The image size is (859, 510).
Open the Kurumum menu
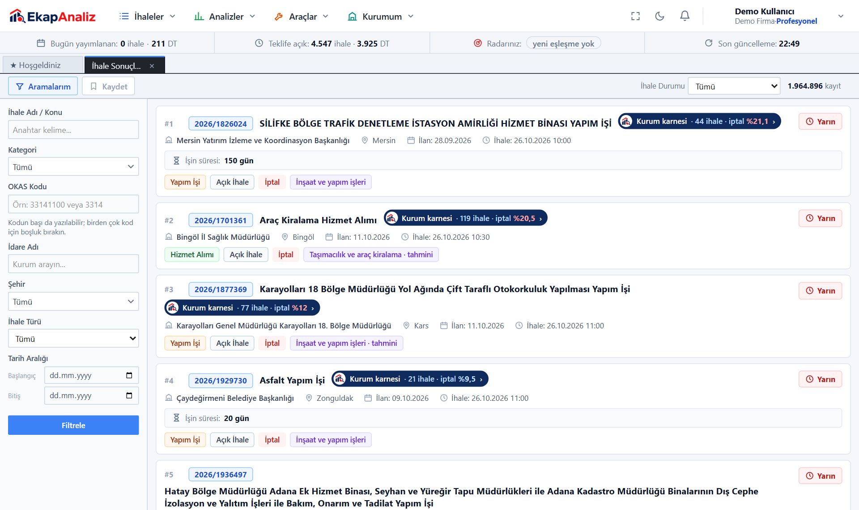381,17
